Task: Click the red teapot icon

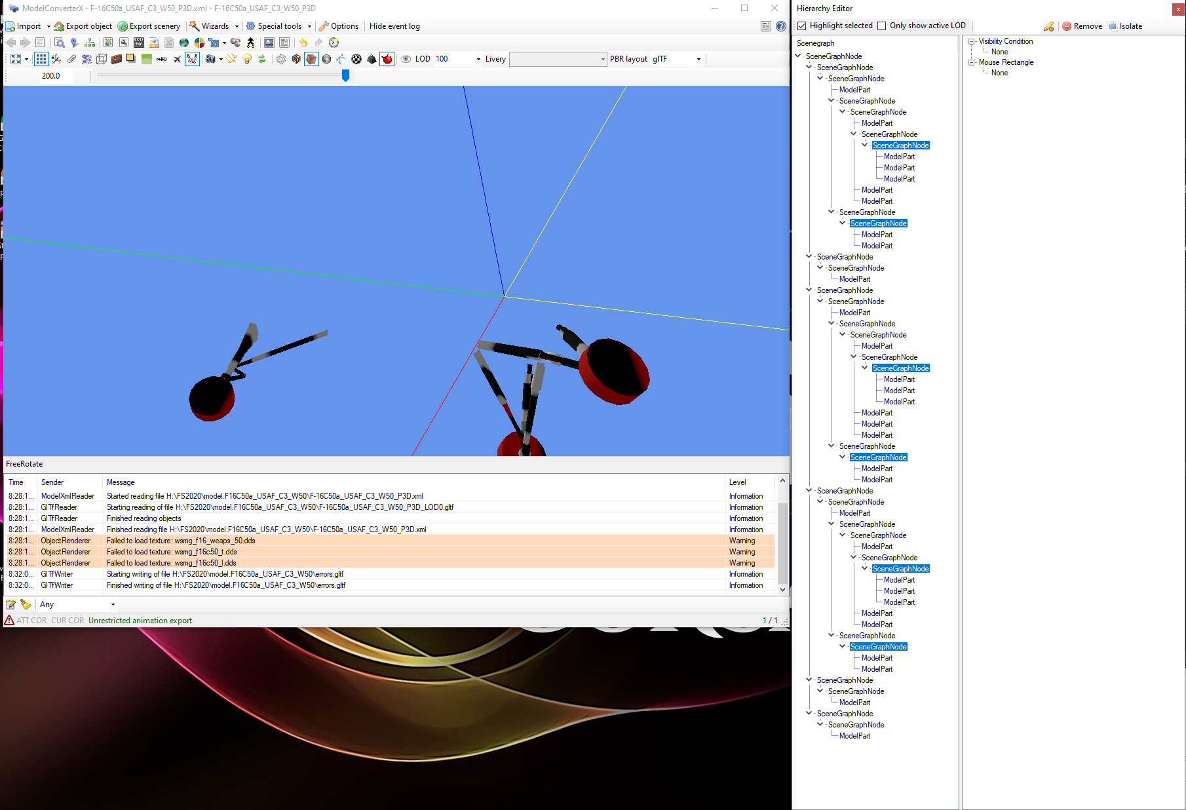Action: click(387, 59)
